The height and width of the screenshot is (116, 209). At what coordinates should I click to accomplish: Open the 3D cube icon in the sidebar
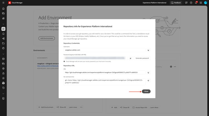(x=3, y=83)
